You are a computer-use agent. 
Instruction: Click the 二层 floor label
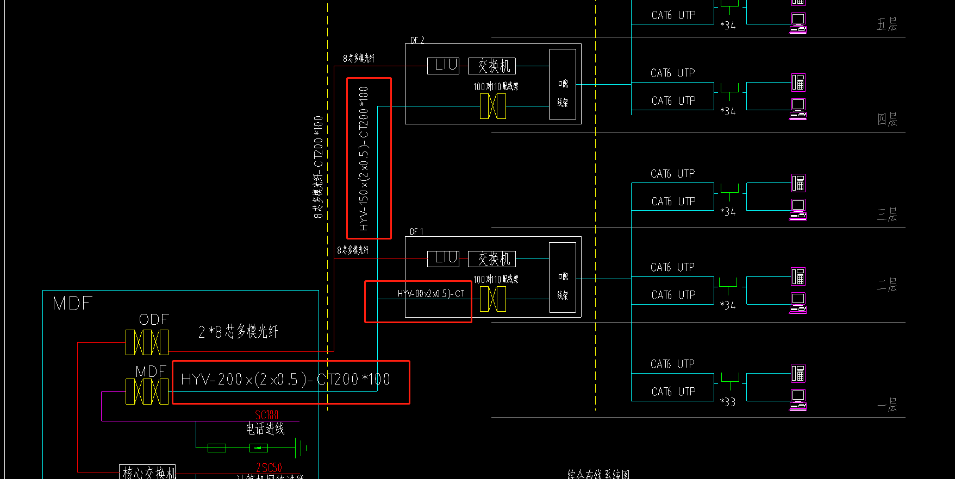(x=887, y=285)
